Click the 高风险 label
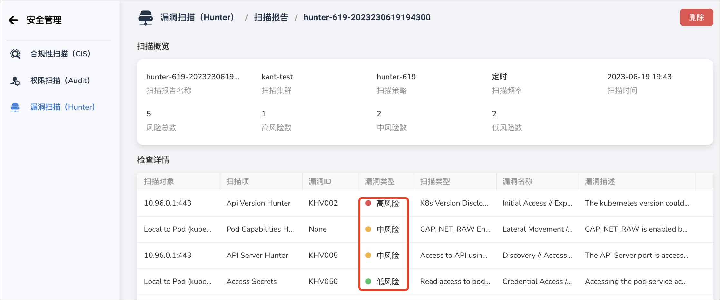The height and width of the screenshot is (300, 720). click(x=388, y=203)
